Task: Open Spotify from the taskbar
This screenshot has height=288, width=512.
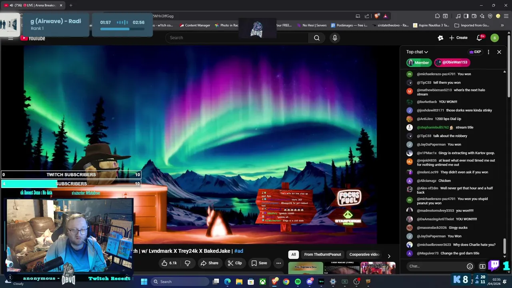Action: [298, 282]
